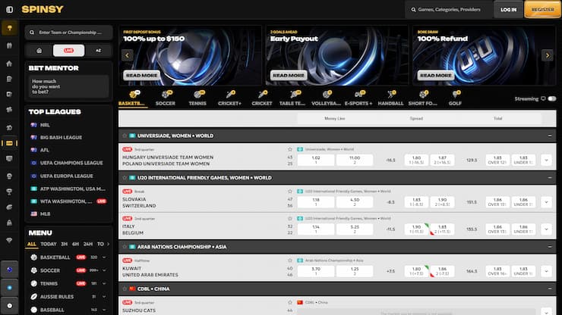Select the 3H time filter tab
The width and height of the screenshot is (562, 315).
[64, 244]
